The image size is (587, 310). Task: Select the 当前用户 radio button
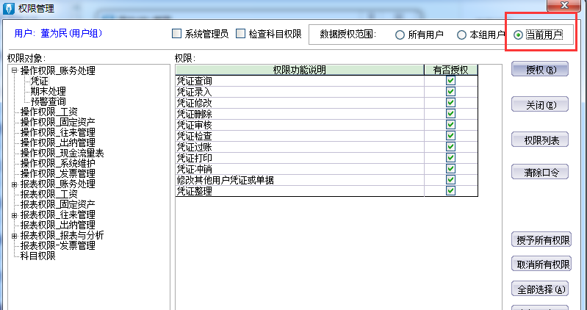(519, 35)
